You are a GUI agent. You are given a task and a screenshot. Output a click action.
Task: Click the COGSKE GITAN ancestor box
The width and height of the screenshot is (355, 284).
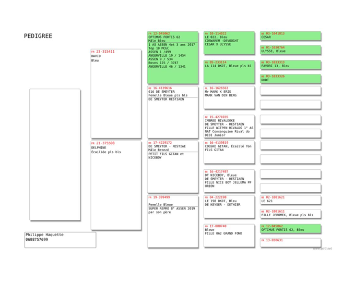tap(229, 152)
